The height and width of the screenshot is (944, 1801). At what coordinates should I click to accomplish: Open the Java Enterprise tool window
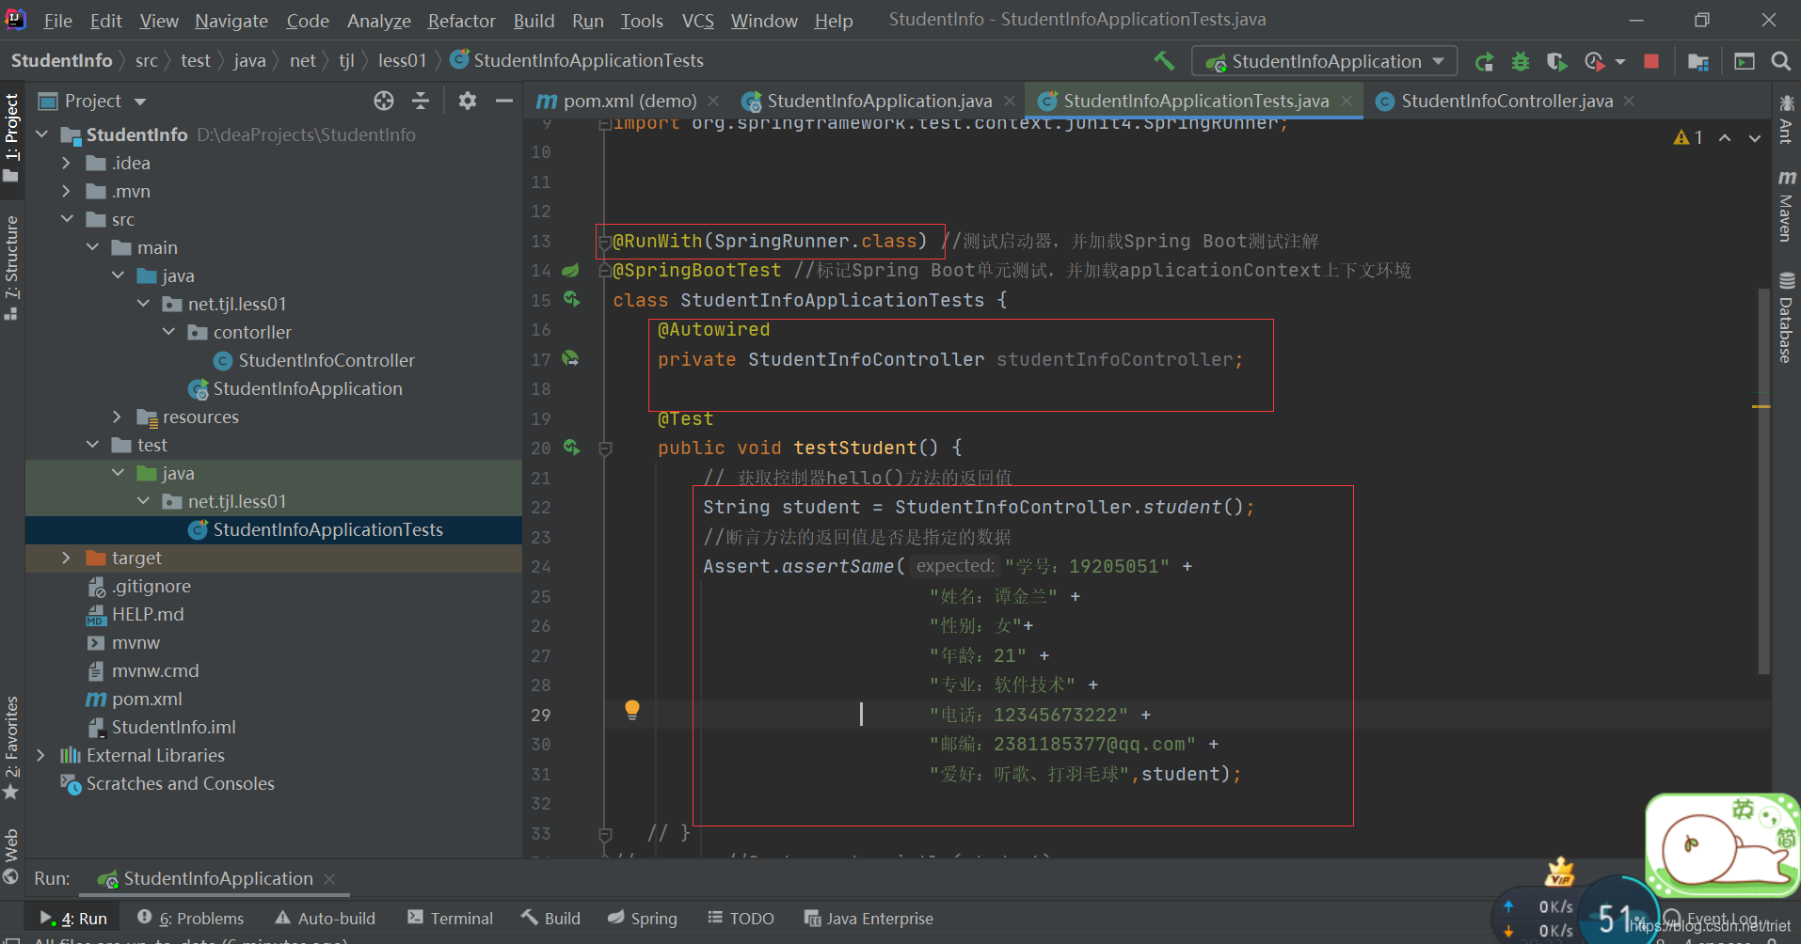[x=869, y=918]
